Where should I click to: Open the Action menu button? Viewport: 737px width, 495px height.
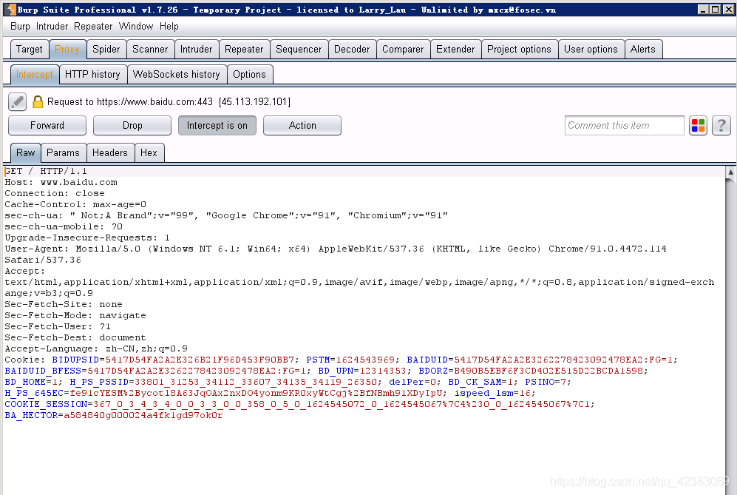point(302,126)
